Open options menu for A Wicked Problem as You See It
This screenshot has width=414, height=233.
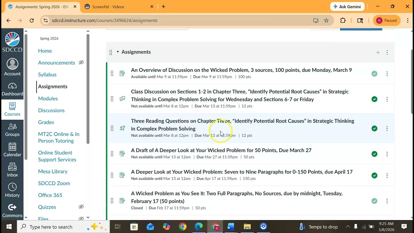pyautogui.click(x=387, y=201)
